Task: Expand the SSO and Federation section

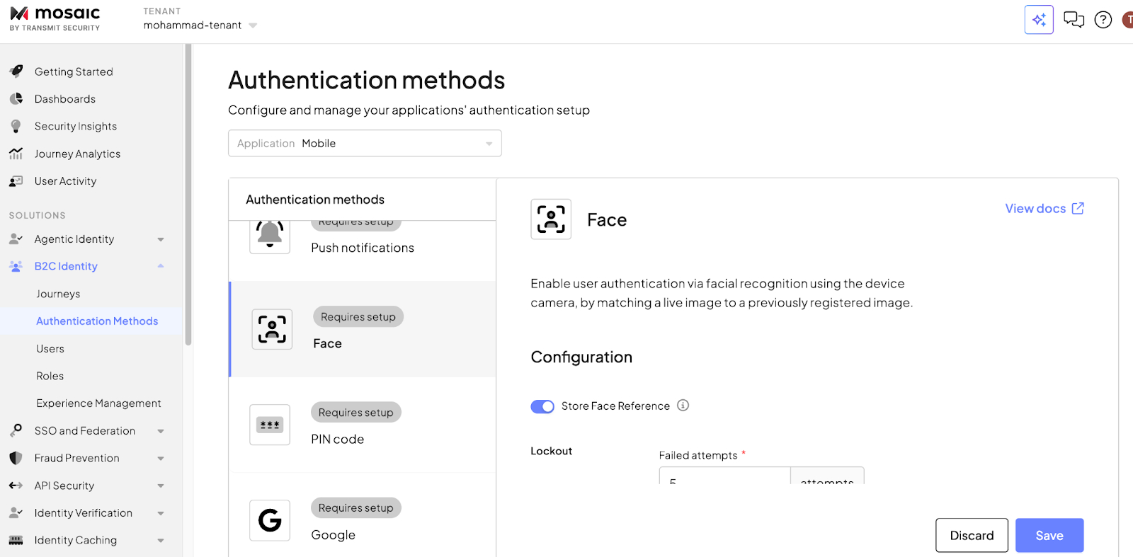Action: coord(161,431)
